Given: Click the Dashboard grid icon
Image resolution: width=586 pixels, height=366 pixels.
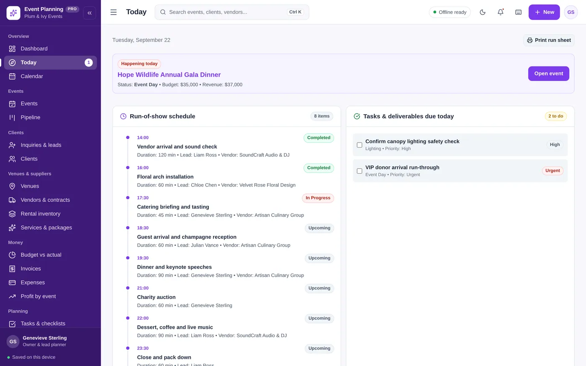Looking at the screenshot, I should (x=12, y=49).
